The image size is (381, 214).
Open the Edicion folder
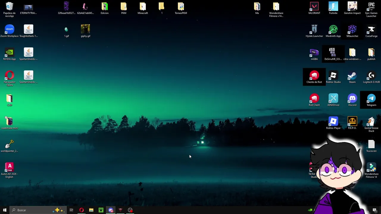104,8
